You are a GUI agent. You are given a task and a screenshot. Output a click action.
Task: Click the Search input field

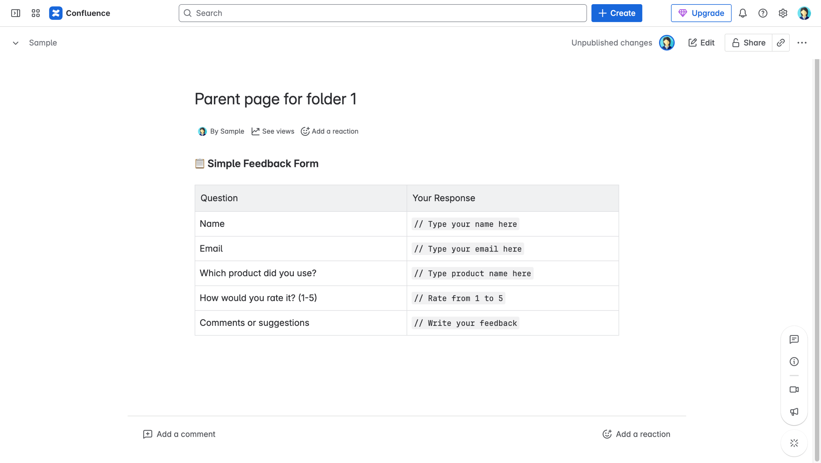pyautogui.click(x=382, y=13)
